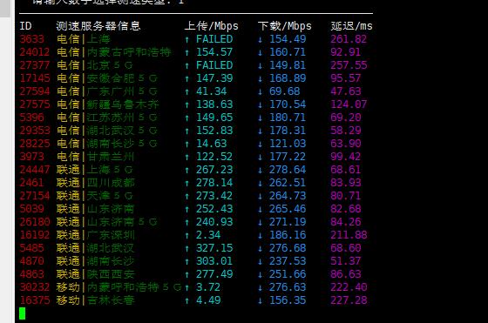This screenshot has height=323, width=488.
Task: Select the 上传/Mbps column header
Action: click(x=211, y=26)
